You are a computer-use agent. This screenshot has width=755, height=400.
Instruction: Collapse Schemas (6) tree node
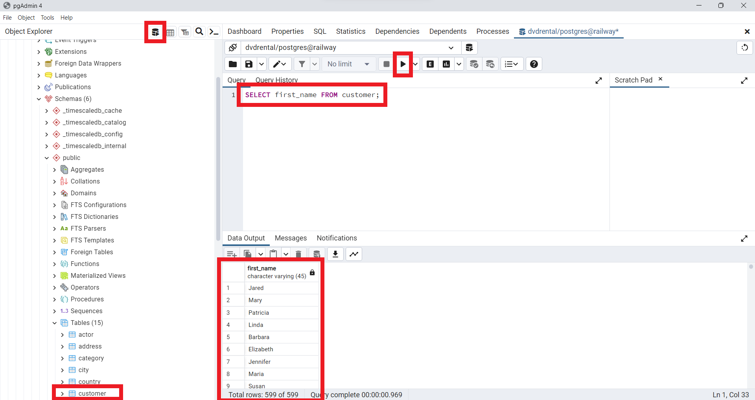(x=39, y=99)
